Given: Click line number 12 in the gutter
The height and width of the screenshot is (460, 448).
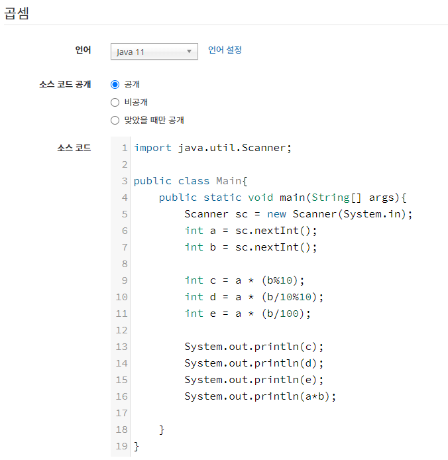Looking at the screenshot, I should click(x=121, y=330).
